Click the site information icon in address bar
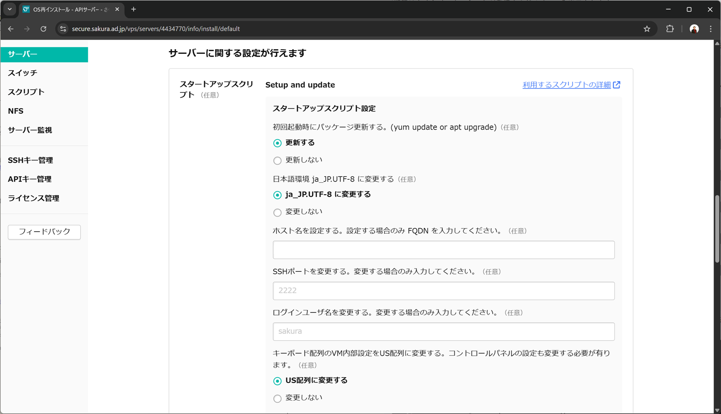The width and height of the screenshot is (721, 414). (63, 29)
